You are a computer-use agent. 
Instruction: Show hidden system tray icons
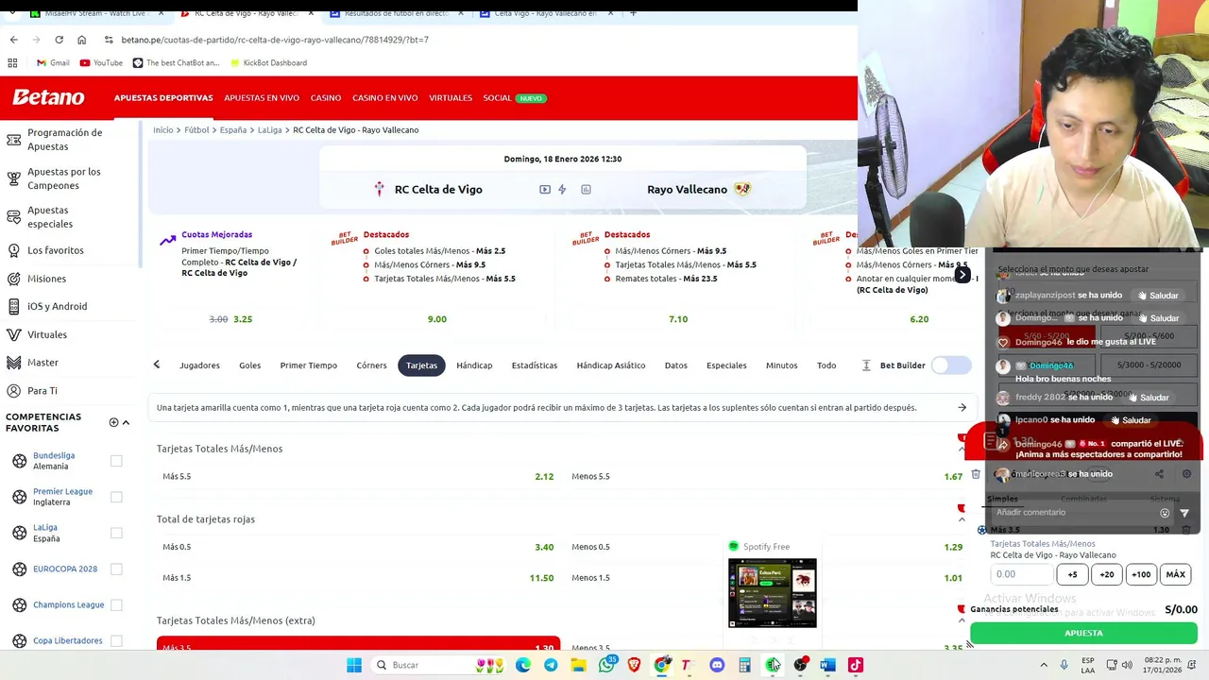[1044, 665]
